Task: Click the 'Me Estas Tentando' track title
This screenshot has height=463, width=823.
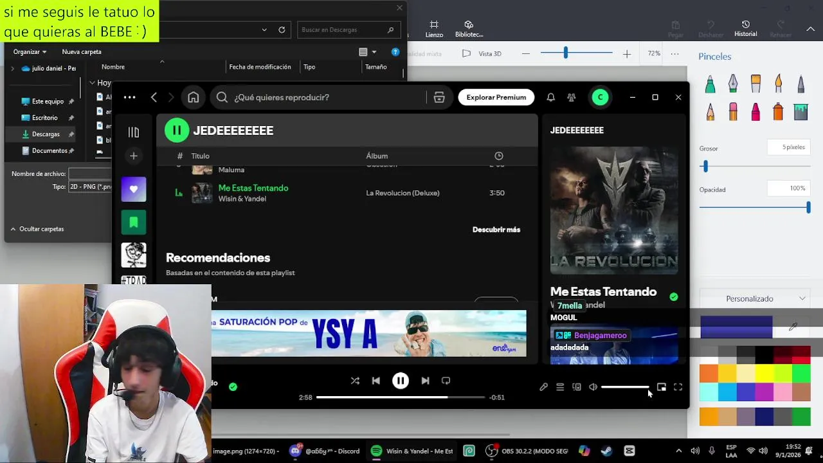Action: pyautogui.click(x=253, y=188)
